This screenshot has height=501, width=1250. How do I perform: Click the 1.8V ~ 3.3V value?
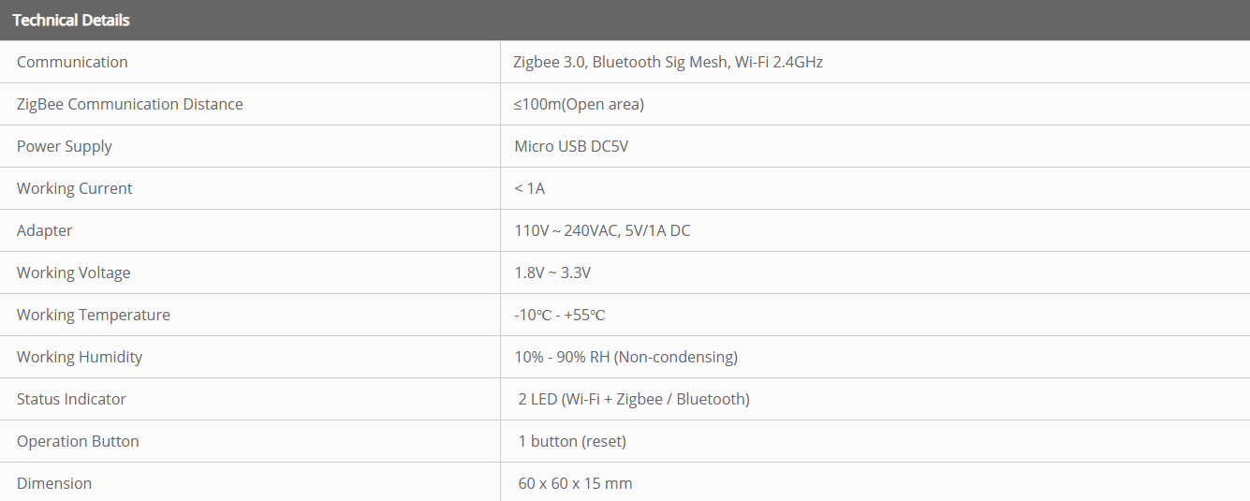[x=552, y=273]
